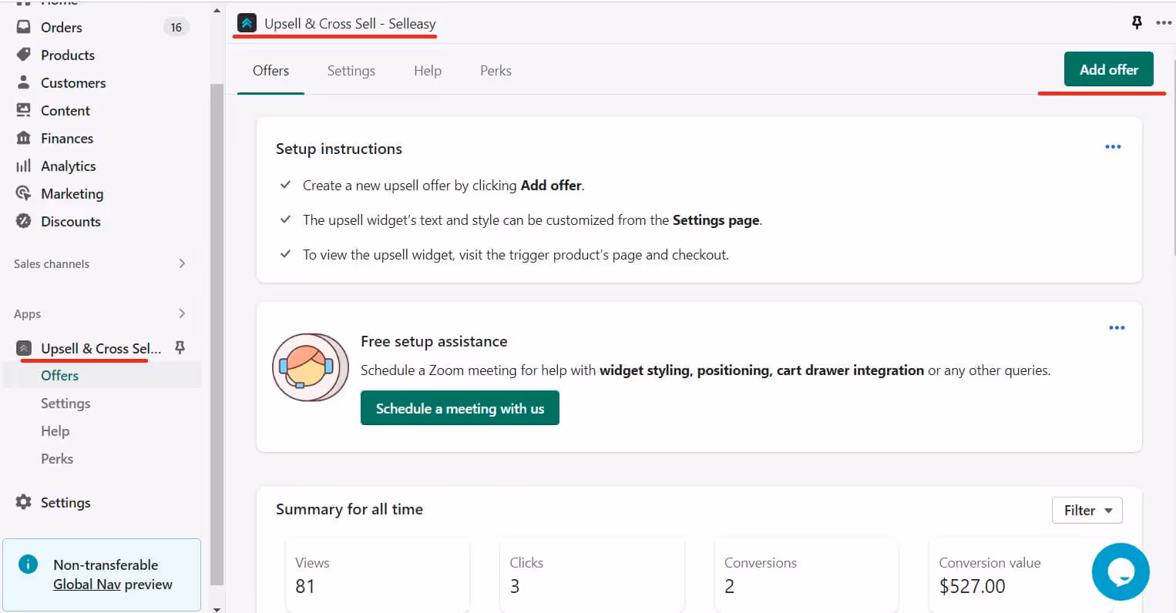Click the Clicks summary card

(x=592, y=575)
